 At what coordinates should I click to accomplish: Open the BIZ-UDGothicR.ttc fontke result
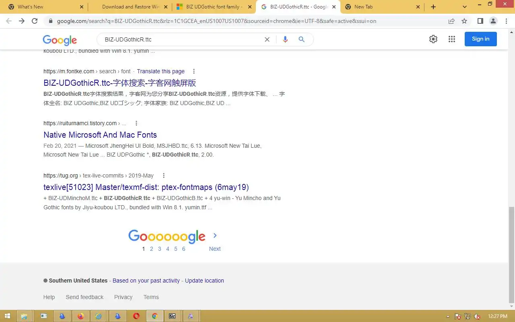(x=120, y=83)
